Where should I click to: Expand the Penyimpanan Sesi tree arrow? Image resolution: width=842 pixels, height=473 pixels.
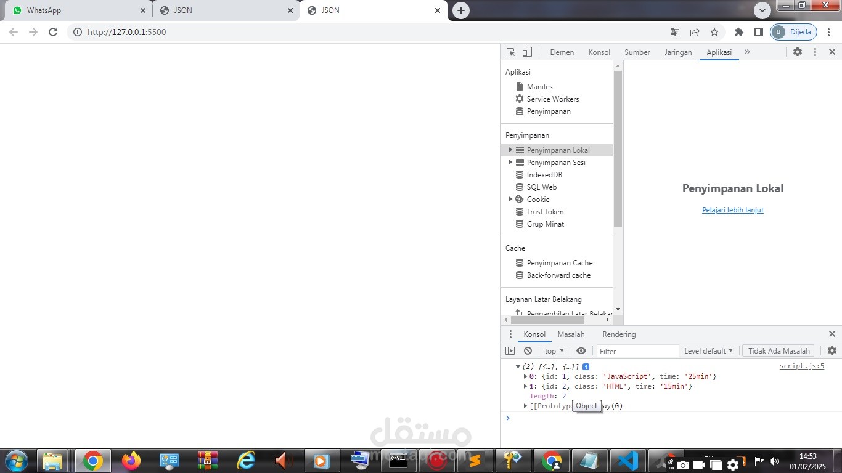510,163
